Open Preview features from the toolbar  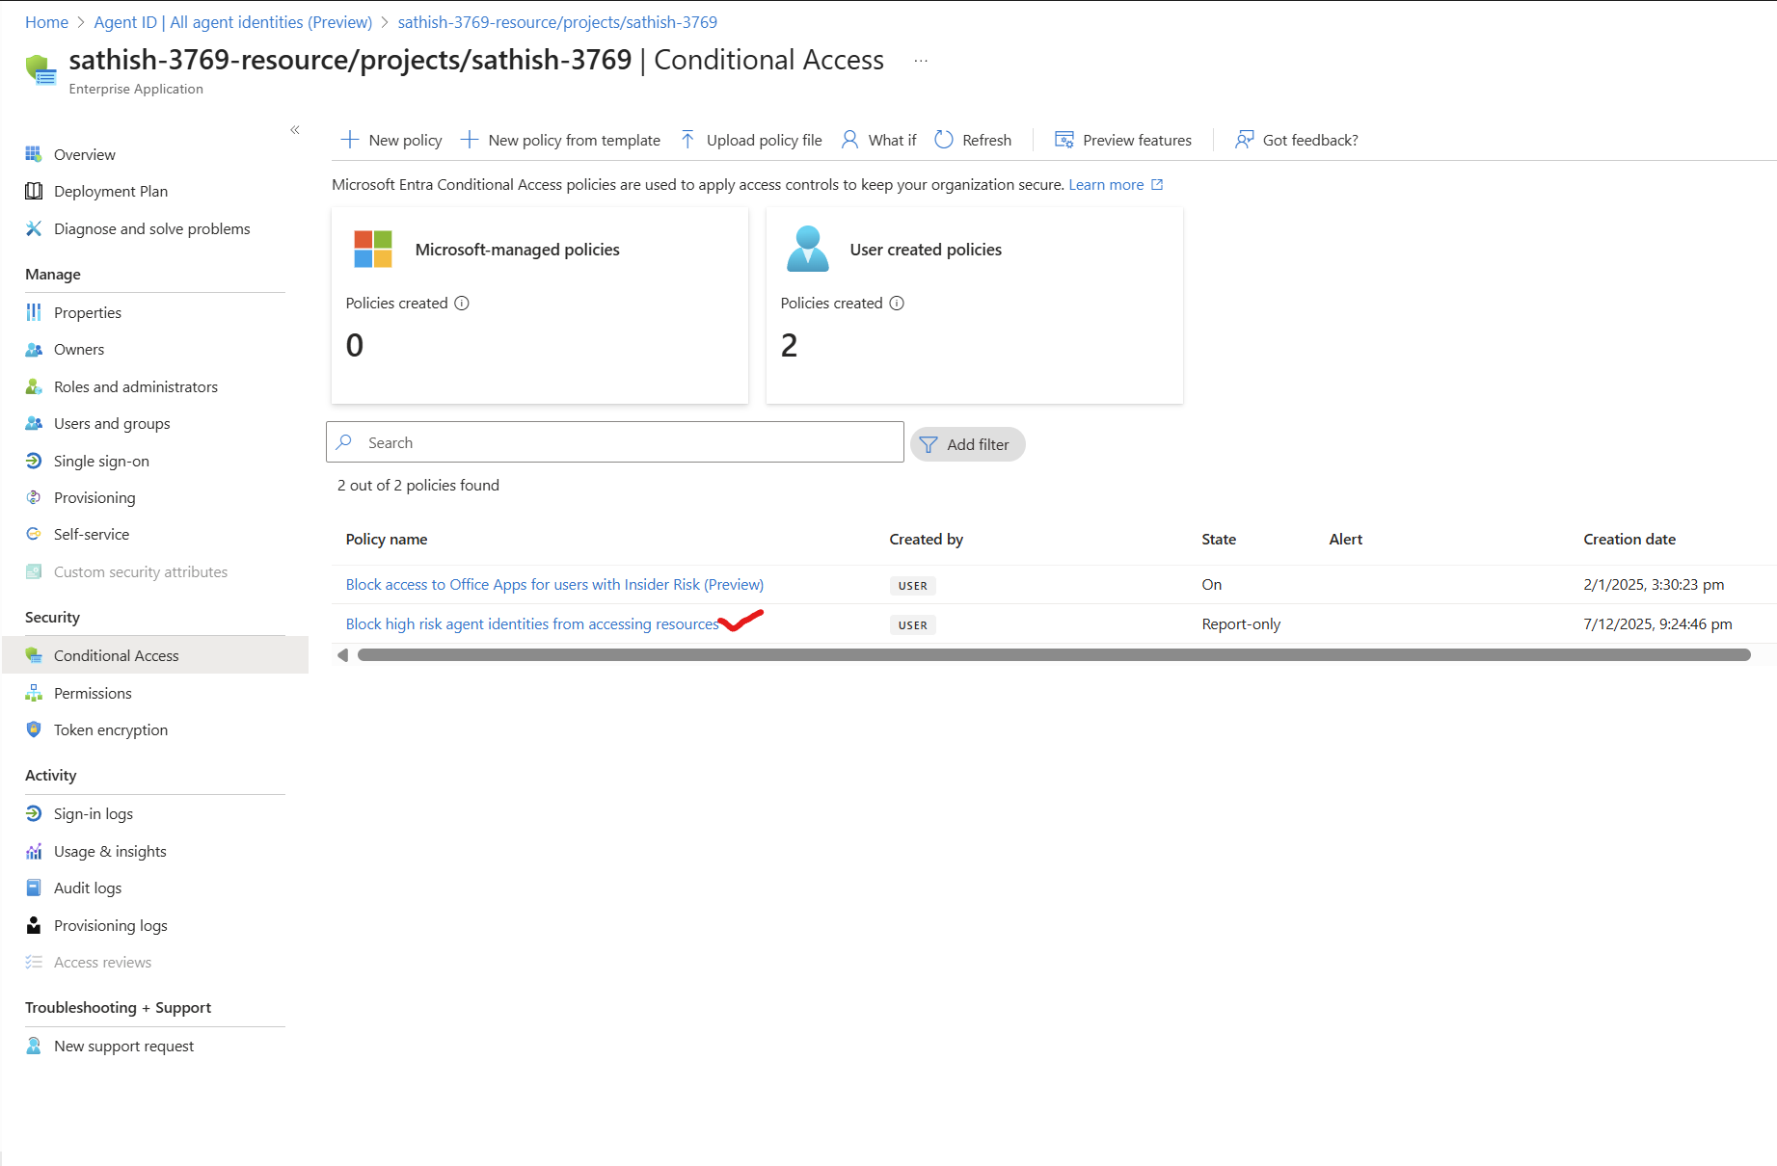pyautogui.click(x=1123, y=140)
